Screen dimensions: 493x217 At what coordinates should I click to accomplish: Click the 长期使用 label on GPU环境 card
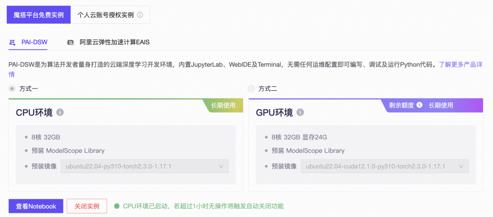coord(441,105)
